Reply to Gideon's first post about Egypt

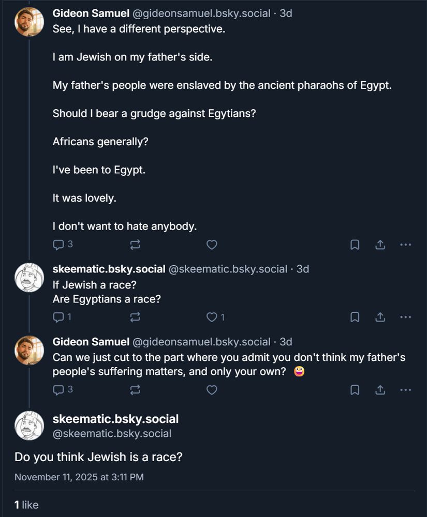coord(58,245)
